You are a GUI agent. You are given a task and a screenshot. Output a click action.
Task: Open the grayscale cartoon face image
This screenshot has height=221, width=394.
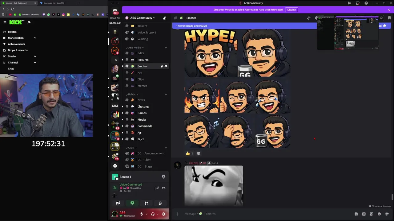pos(214,186)
